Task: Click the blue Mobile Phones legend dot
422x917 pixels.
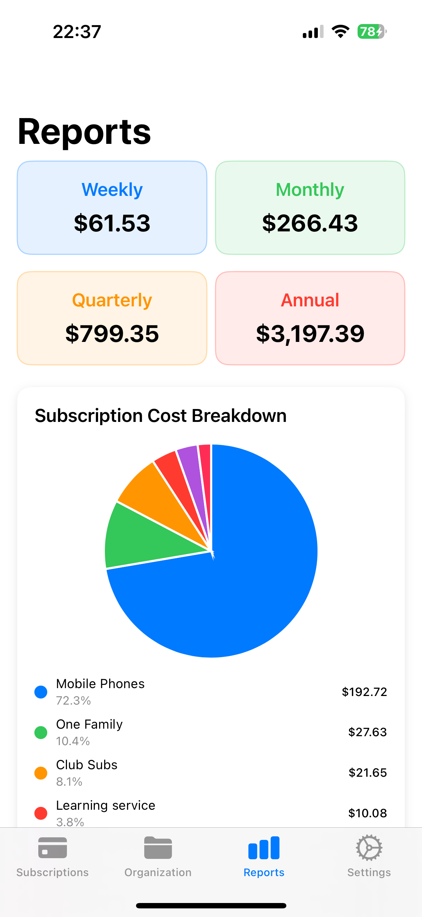Action: point(41,692)
